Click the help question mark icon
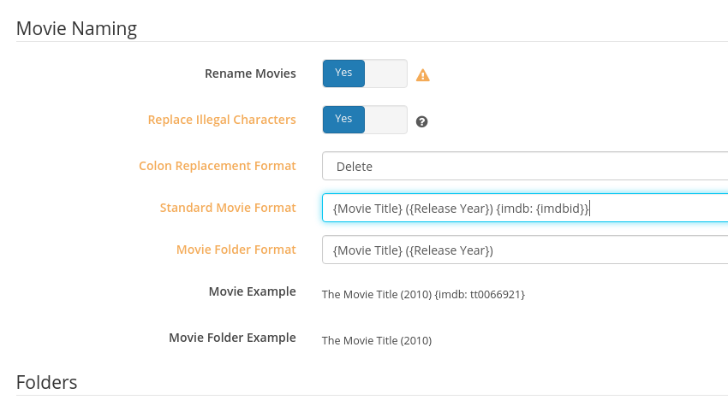 coord(421,121)
